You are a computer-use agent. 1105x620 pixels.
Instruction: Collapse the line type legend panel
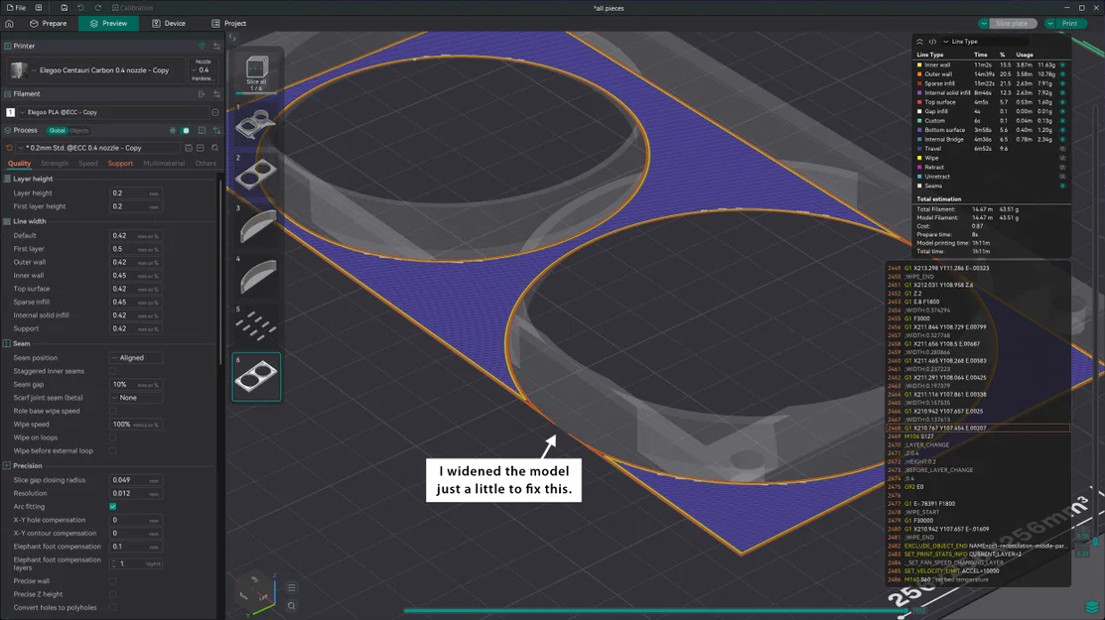click(919, 42)
